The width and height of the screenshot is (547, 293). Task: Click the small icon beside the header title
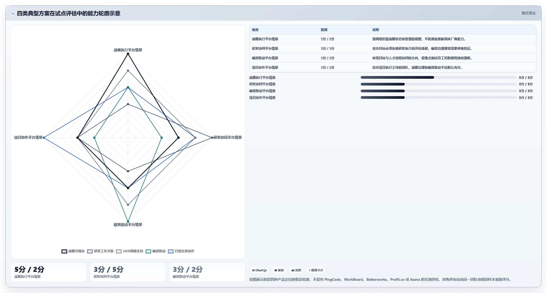coord(13,14)
